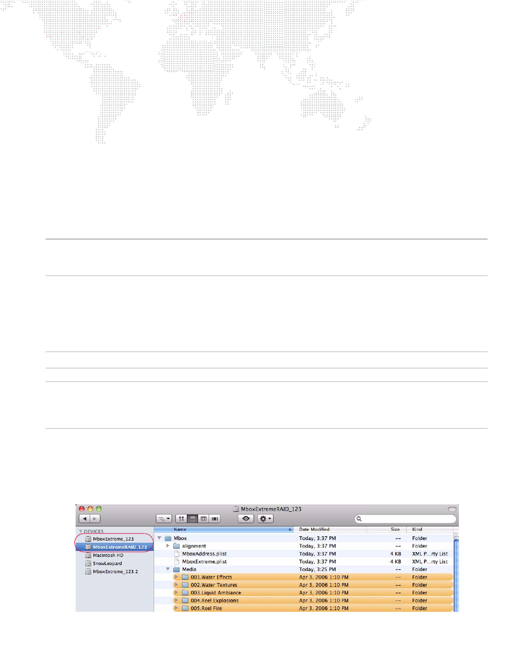Click the 005.Reel Fire folder icon
Image resolution: width=518 pixels, height=671 pixels.
[x=185, y=609]
